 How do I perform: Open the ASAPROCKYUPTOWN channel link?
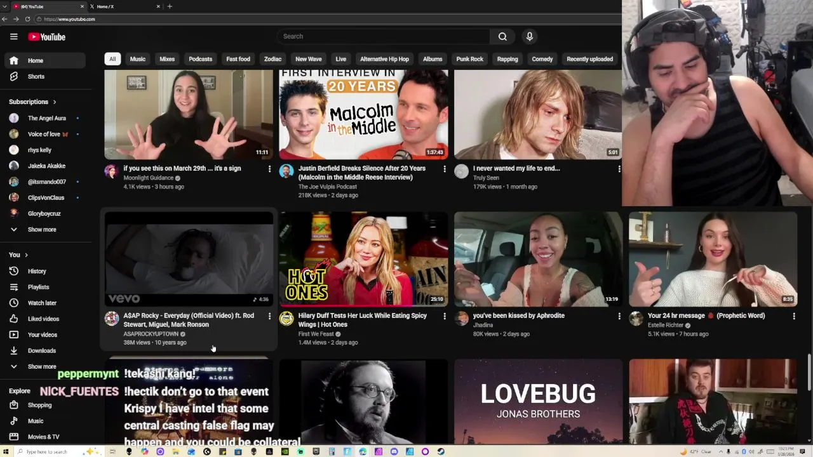(x=151, y=334)
